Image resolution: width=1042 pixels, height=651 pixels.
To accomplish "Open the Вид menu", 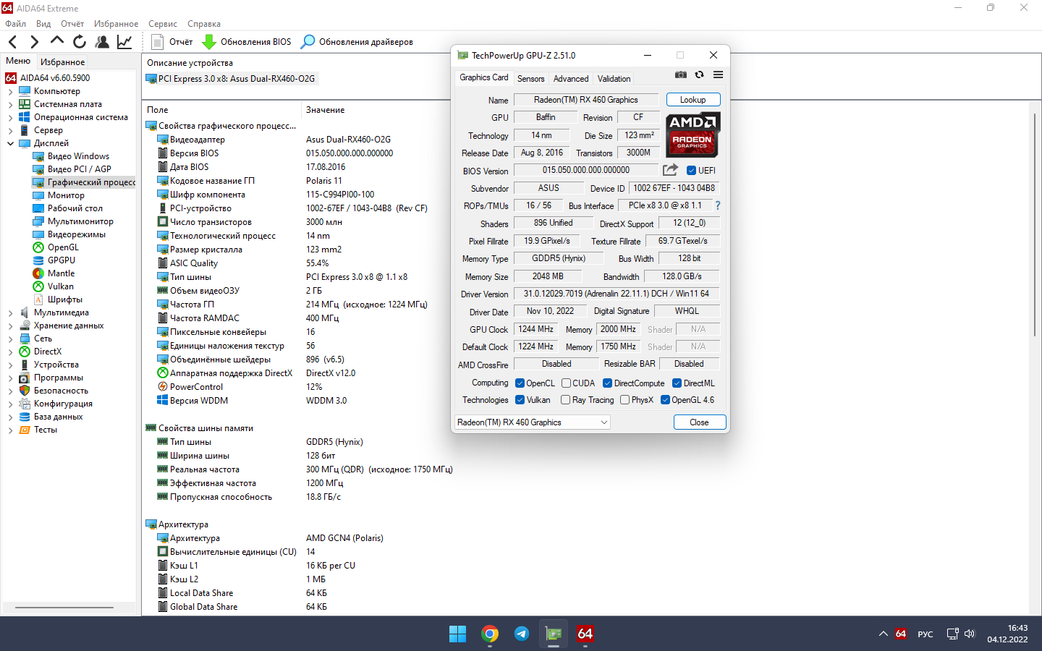I will pyautogui.click(x=43, y=24).
